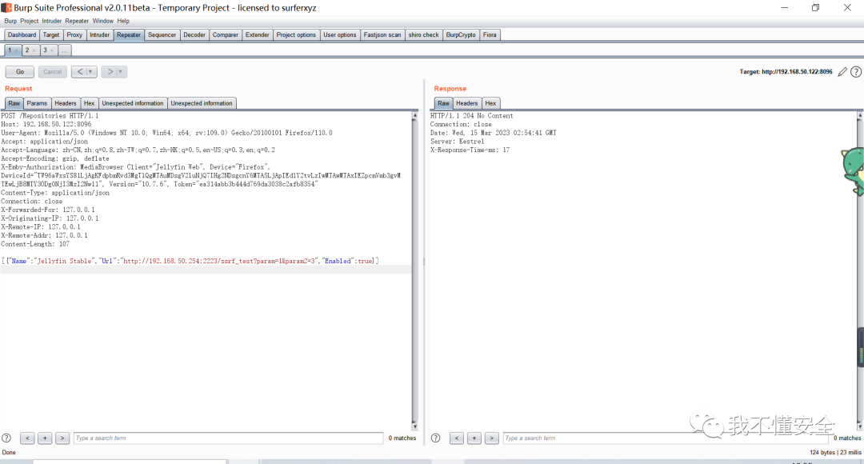The image size is (864, 464).
Task: Switch to Proxy tab
Action: coord(74,34)
